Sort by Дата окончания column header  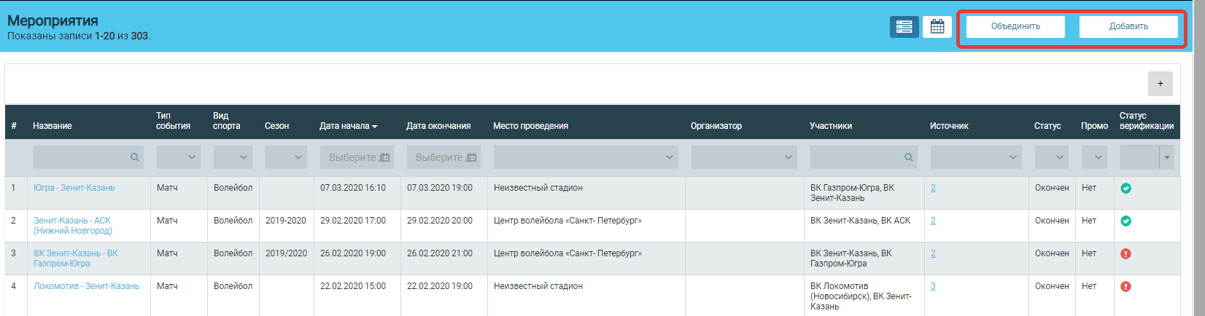pyautogui.click(x=438, y=126)
